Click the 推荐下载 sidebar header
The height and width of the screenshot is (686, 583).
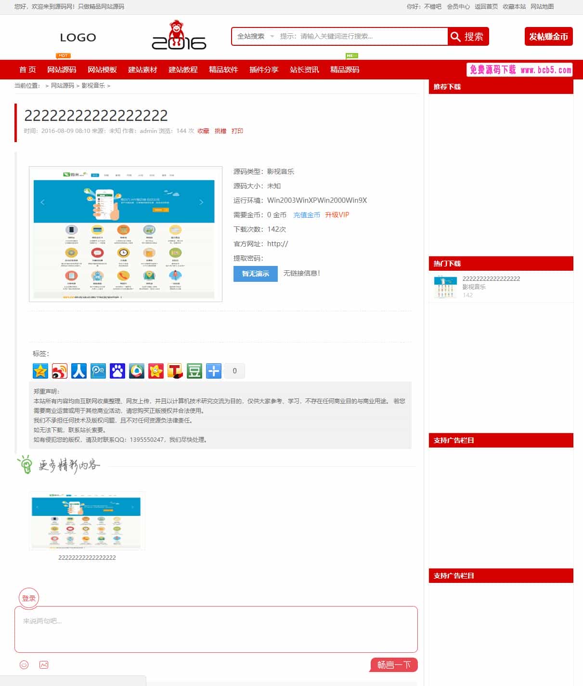501,87
